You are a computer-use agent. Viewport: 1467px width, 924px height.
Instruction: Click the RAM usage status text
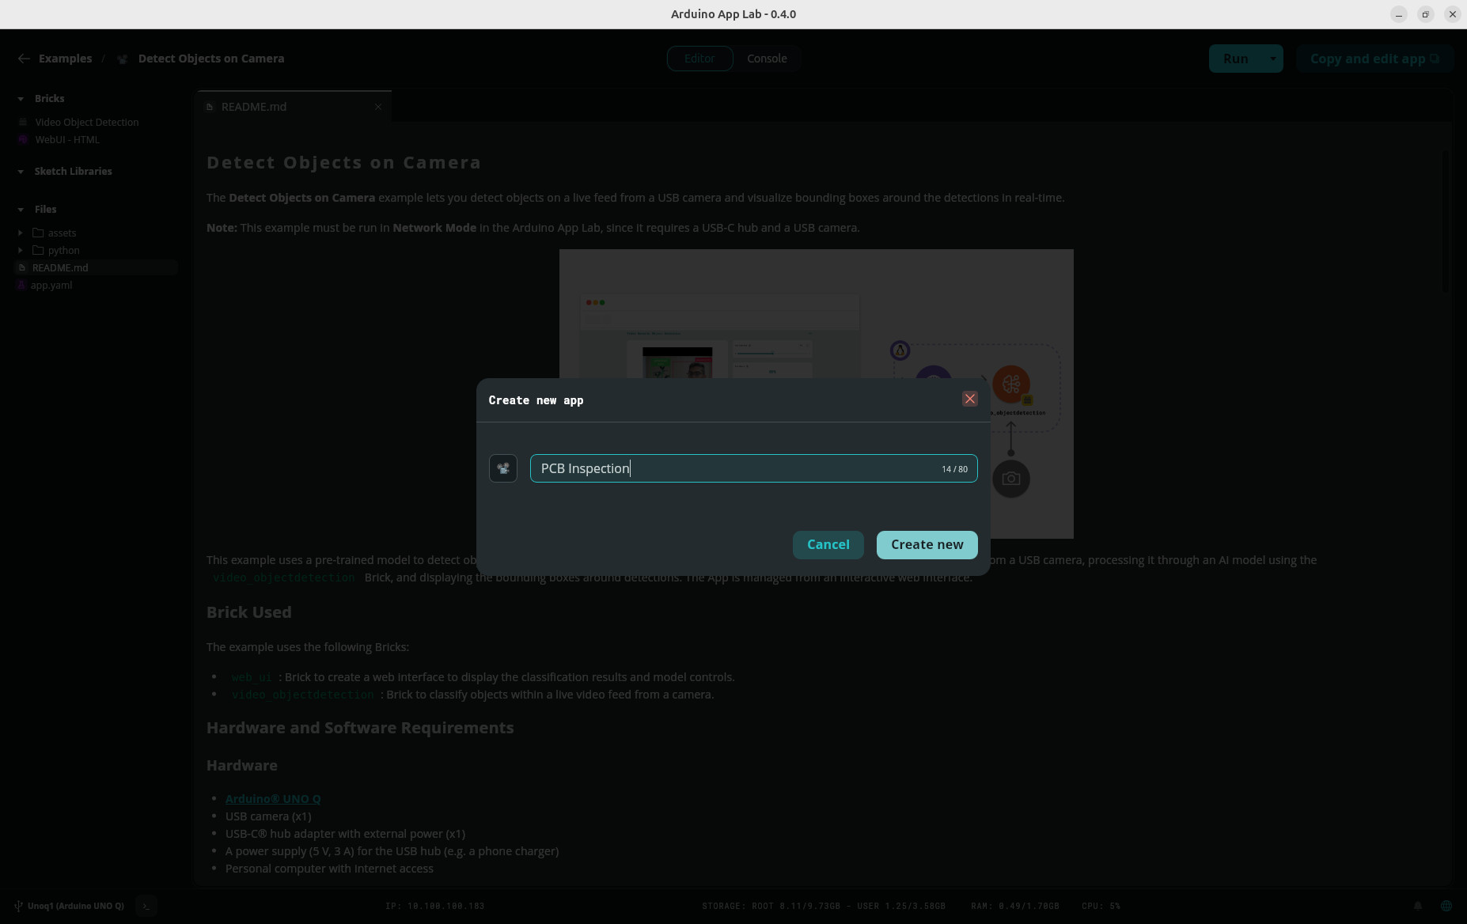coord(1015,906)
